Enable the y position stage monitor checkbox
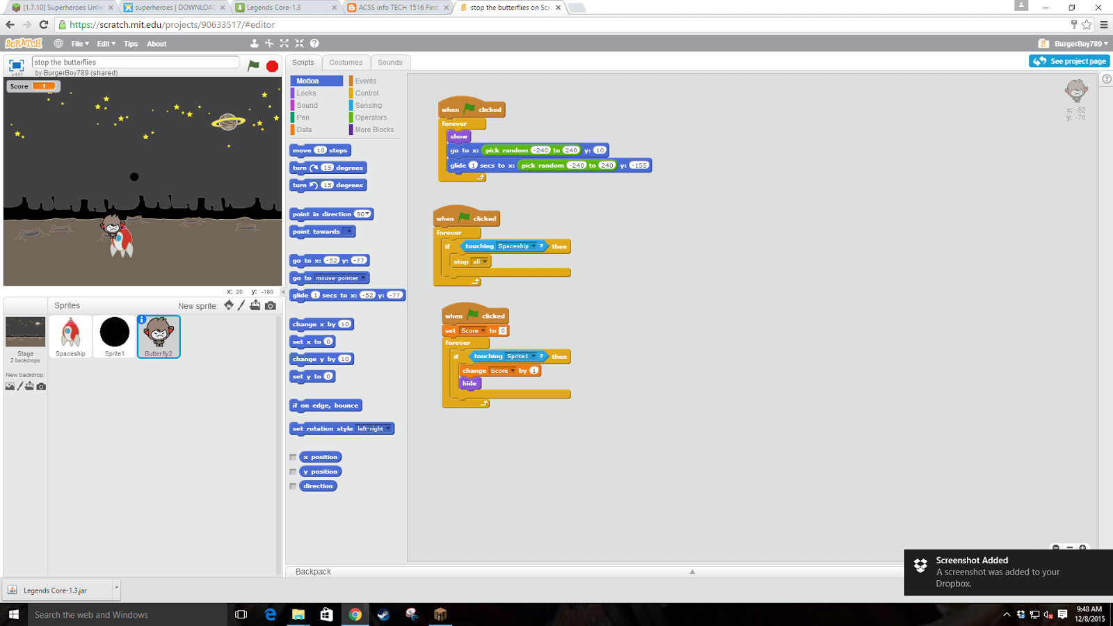 293,471
